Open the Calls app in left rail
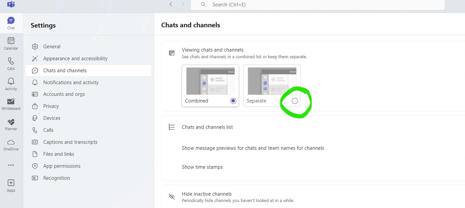Screen dimensions: 465x208 coord(11,64)
